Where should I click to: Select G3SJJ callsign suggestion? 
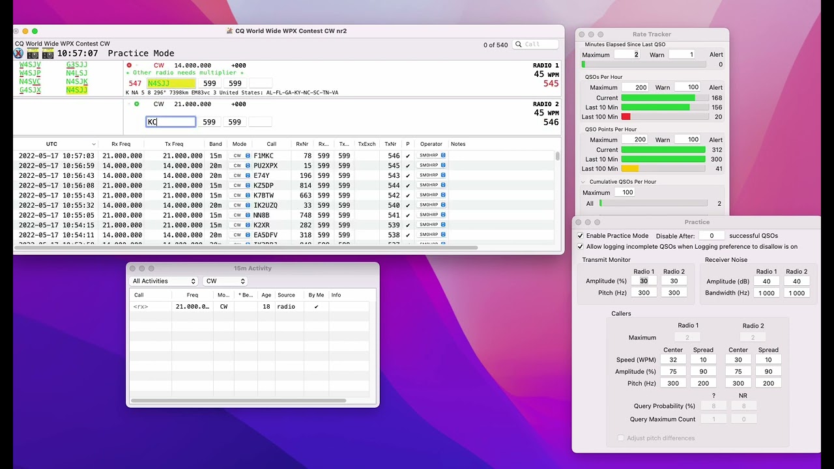[x=77, y=65]
